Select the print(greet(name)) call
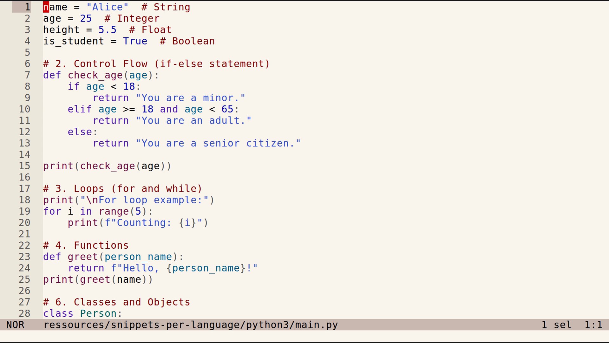 tap(98, 279)
